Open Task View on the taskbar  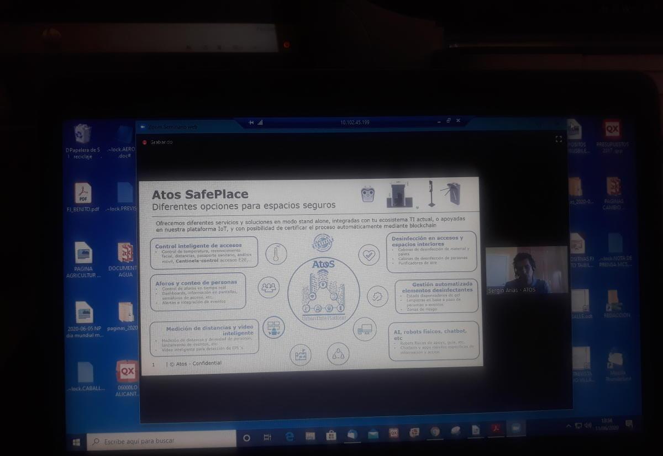point(267,437)
